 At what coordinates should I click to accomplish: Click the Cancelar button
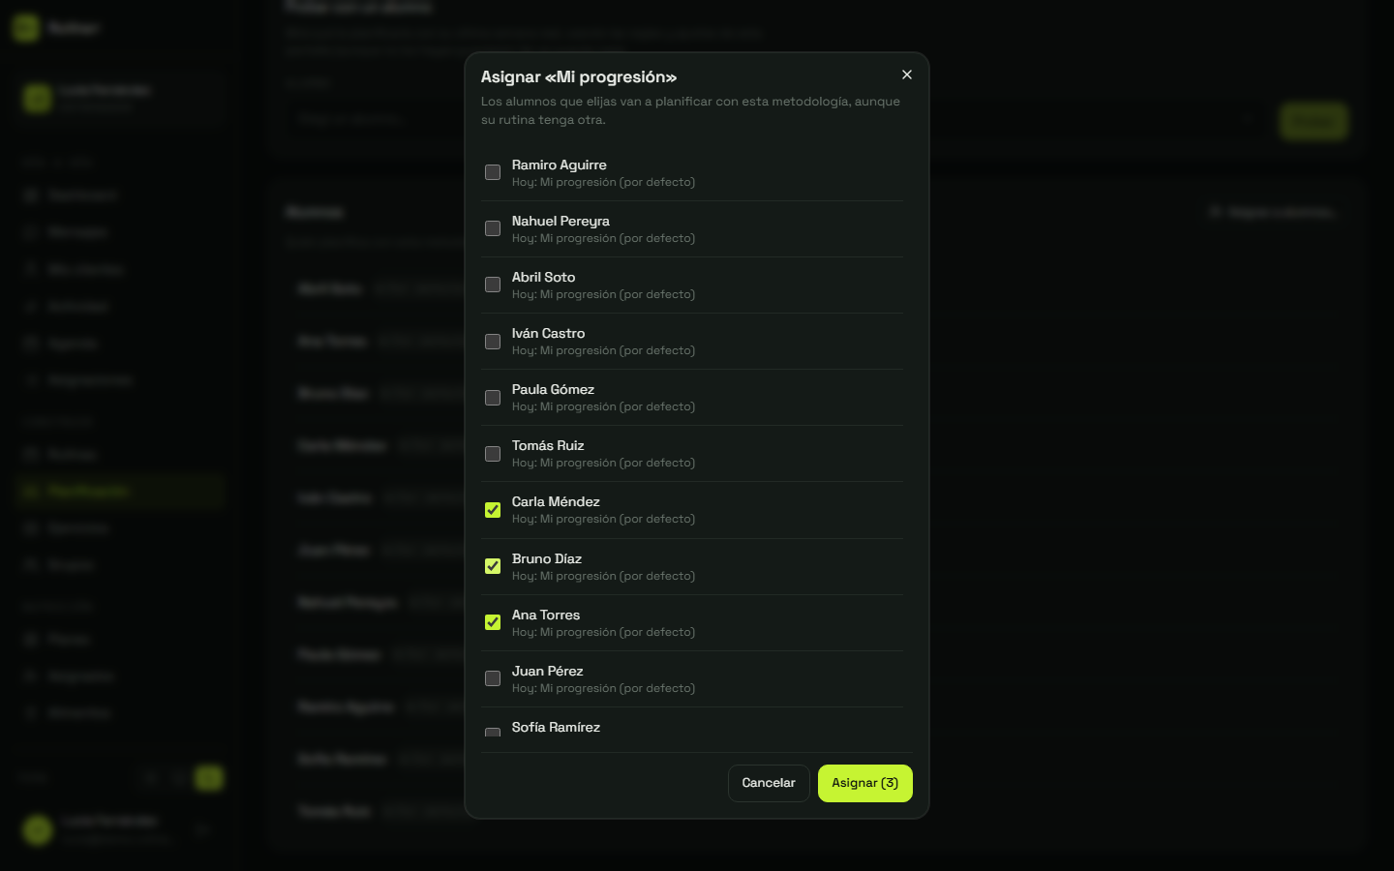coord(769,783)
